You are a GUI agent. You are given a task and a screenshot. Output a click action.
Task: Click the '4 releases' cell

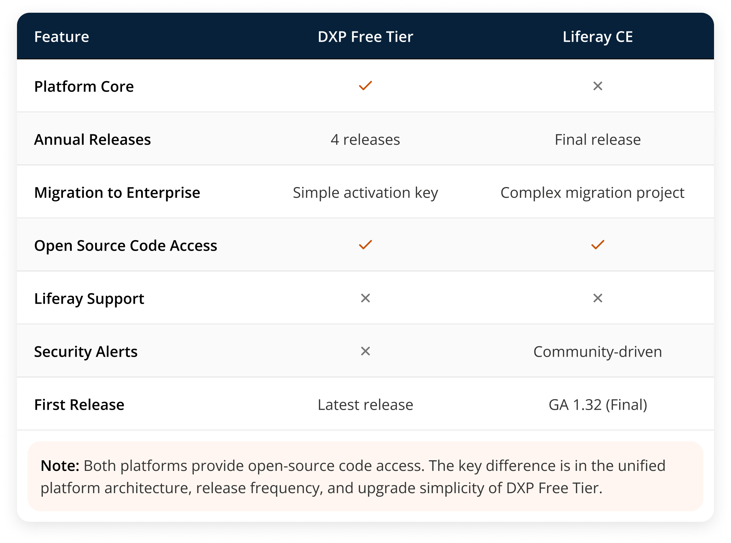[x=365, y=140]
